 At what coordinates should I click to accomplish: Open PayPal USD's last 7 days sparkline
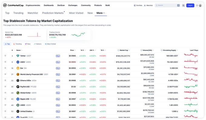click(191, 86)
